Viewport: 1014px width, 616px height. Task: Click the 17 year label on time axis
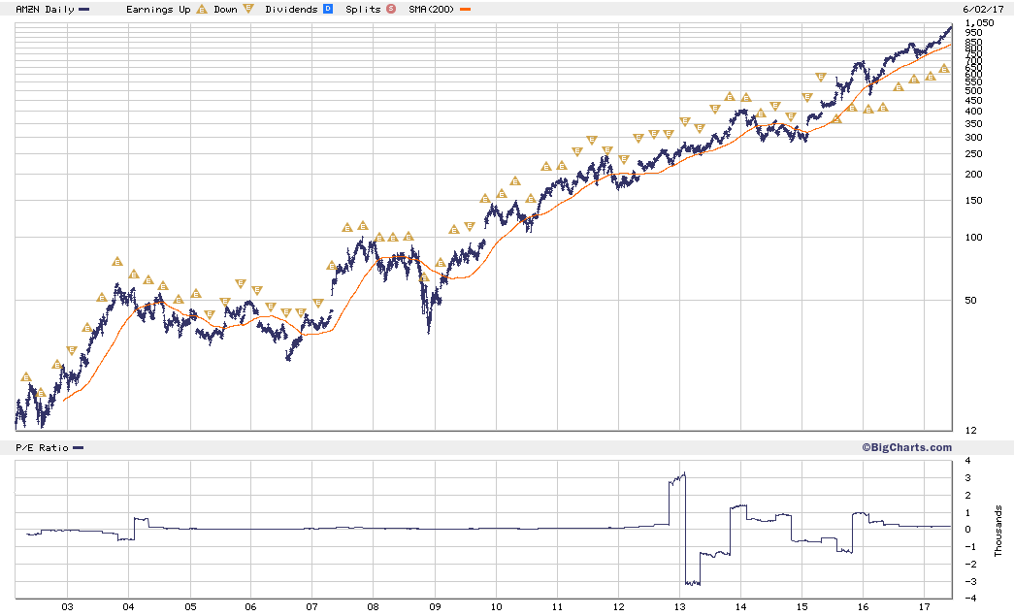point(924,607)
